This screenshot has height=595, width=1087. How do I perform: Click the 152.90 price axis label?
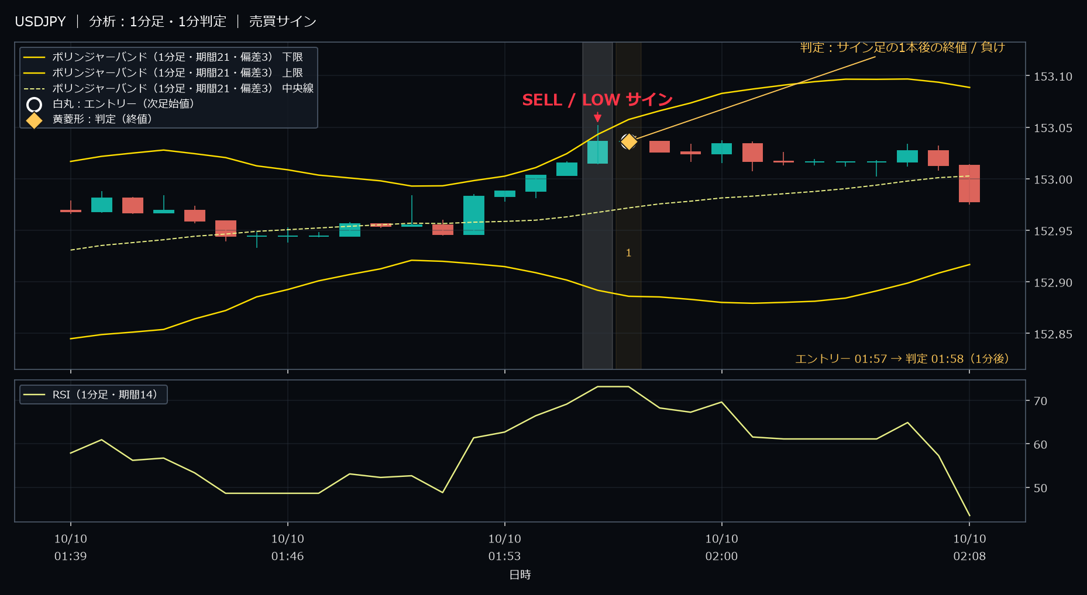(x=1053, y=282)
